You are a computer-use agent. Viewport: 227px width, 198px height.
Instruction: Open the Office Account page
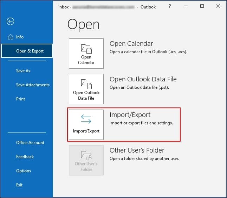coord(30,143)
